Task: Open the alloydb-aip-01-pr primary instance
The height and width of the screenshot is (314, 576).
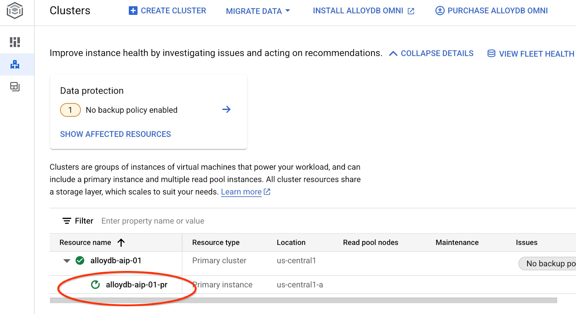Action: (136, 285)
